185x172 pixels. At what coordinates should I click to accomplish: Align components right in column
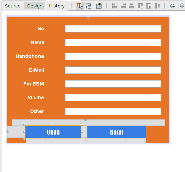tap(123, 6)
